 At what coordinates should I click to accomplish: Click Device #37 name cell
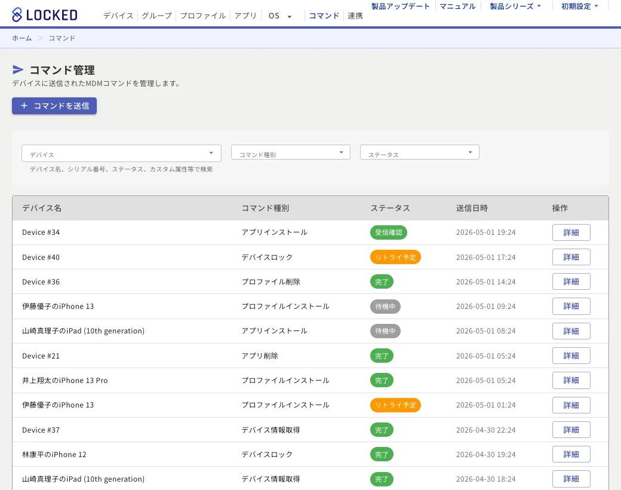(41, 430)
